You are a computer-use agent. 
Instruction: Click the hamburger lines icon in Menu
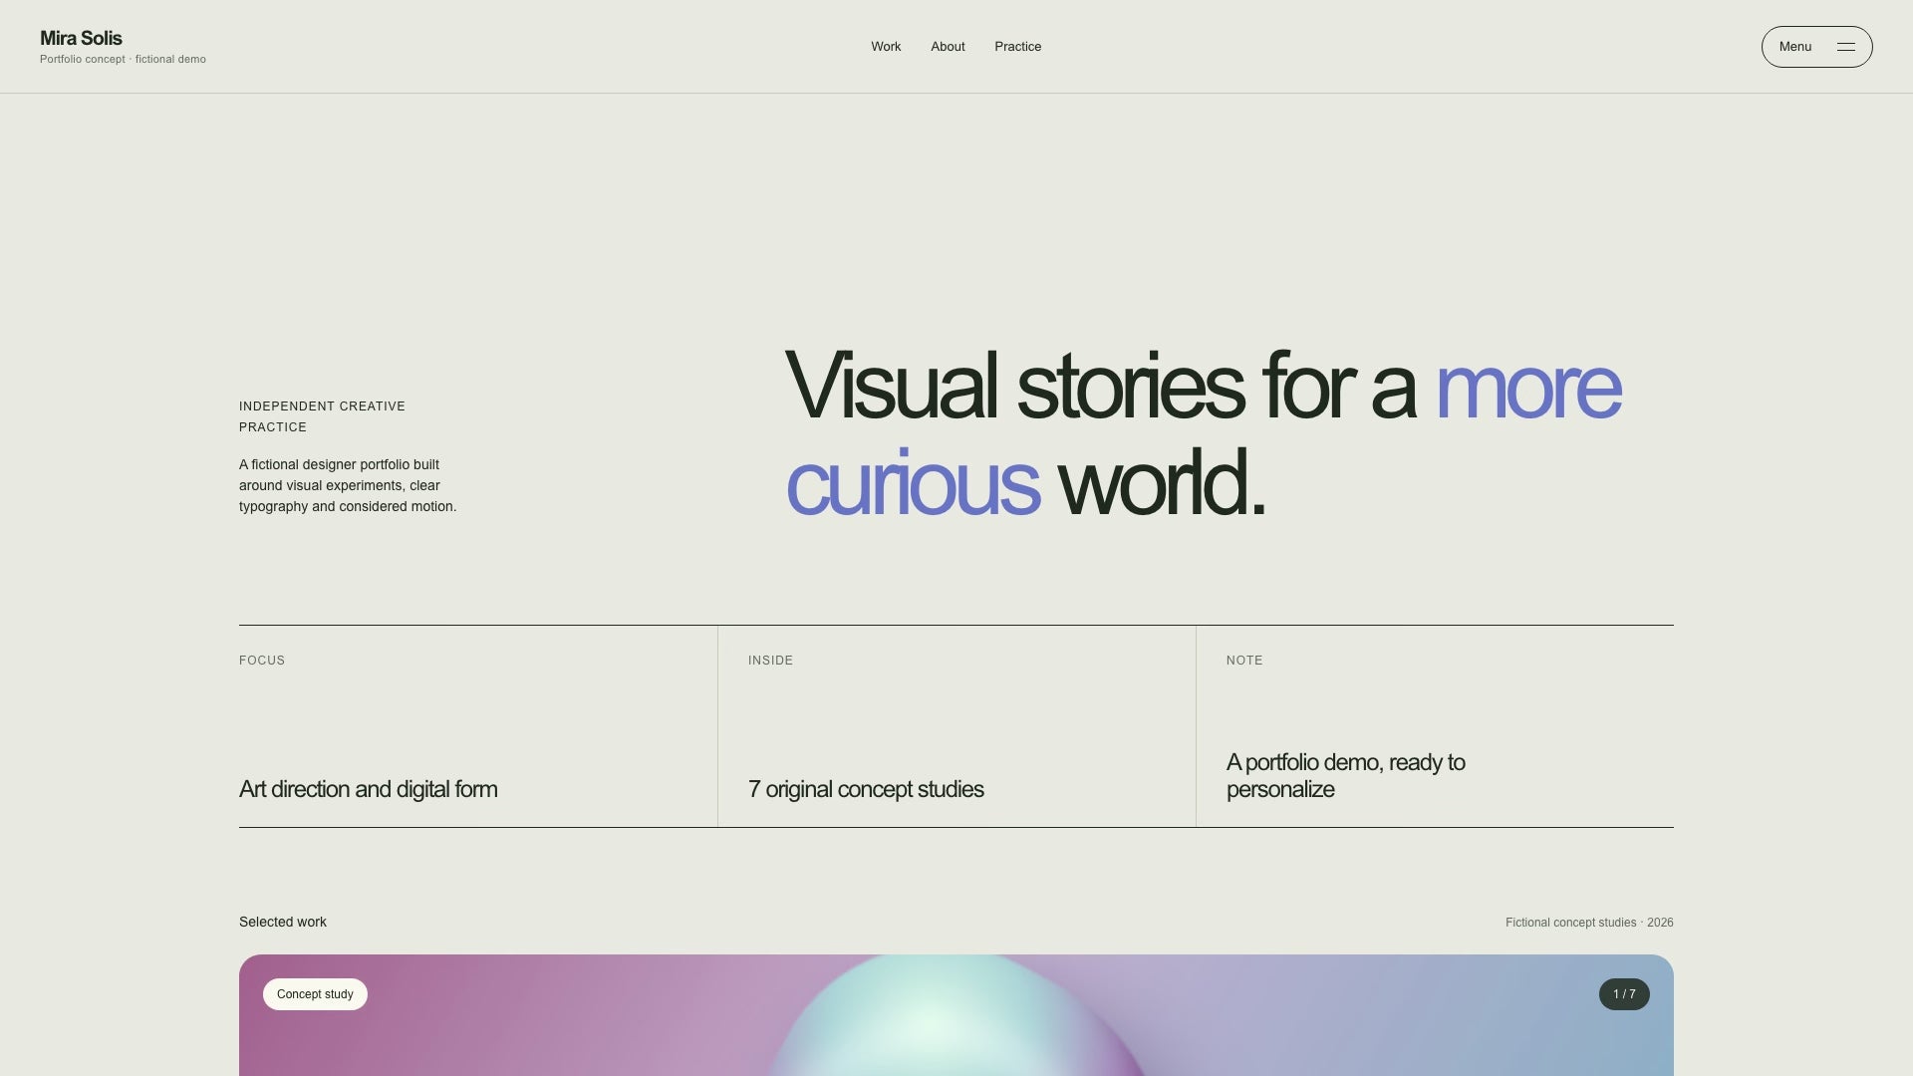pos(1846,47)
